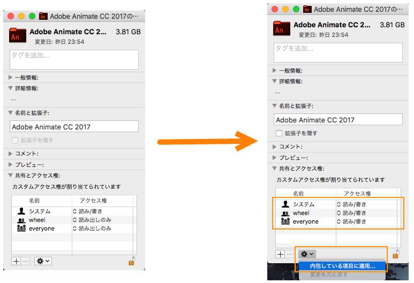Click the minus button in left window

tap(25, 261)
